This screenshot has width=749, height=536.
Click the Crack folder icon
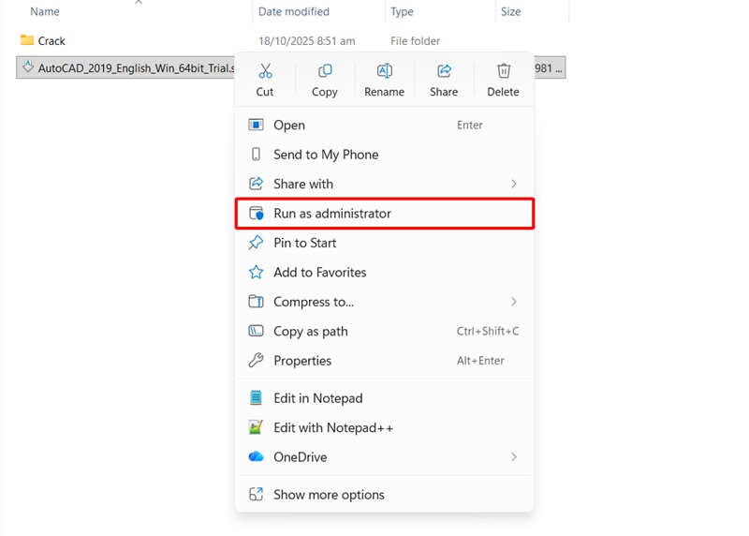(27, 40)
